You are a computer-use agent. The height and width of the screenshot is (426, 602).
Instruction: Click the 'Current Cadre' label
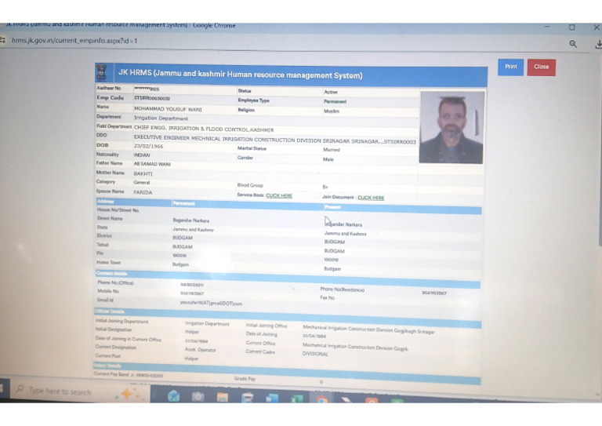pos(260,351)
